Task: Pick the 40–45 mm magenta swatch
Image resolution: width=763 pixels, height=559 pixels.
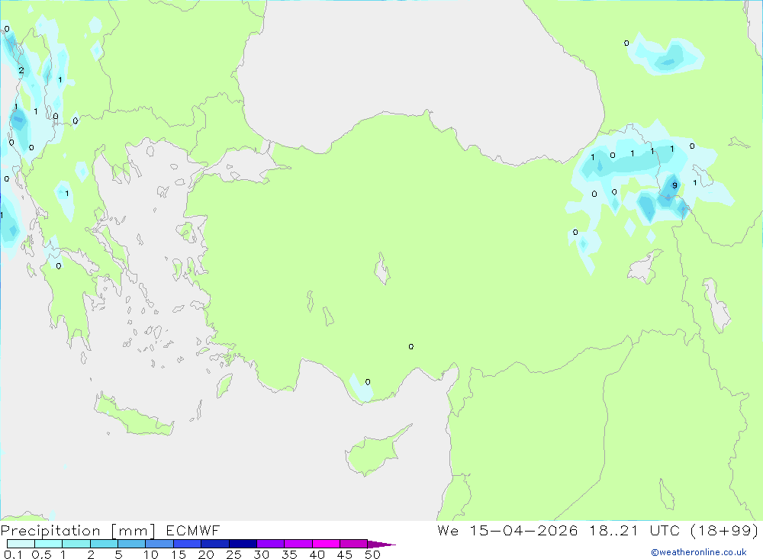Action: (x=326, y=544)
